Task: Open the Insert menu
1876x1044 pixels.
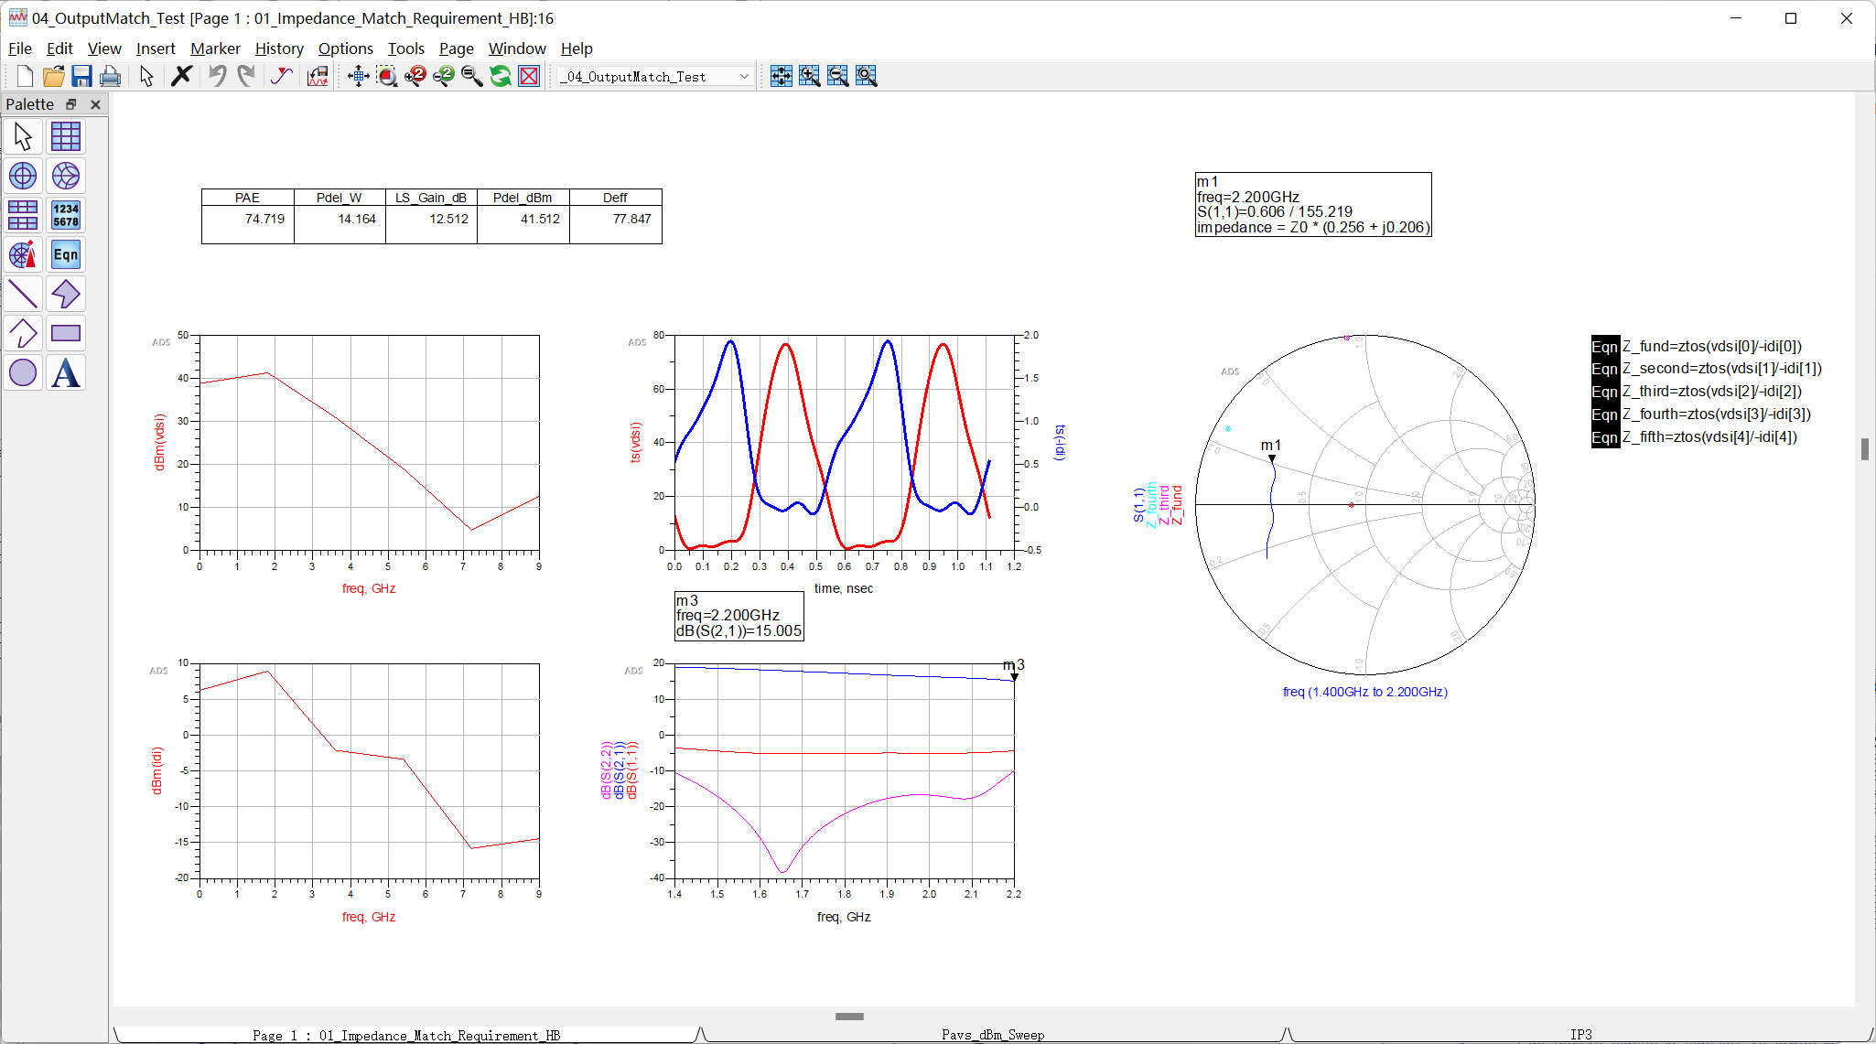Action: 156,48
